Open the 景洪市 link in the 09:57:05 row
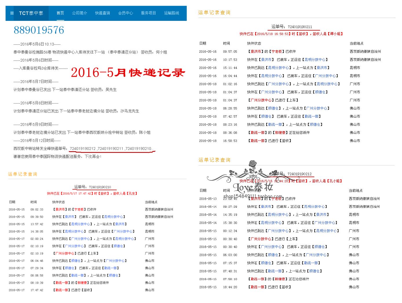The width and height of the screenshot is (402, 303). [x=256, y=52]
